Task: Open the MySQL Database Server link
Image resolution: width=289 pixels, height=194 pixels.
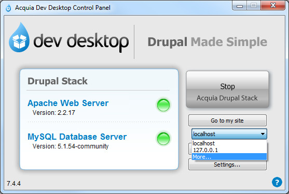Action: 77,137
